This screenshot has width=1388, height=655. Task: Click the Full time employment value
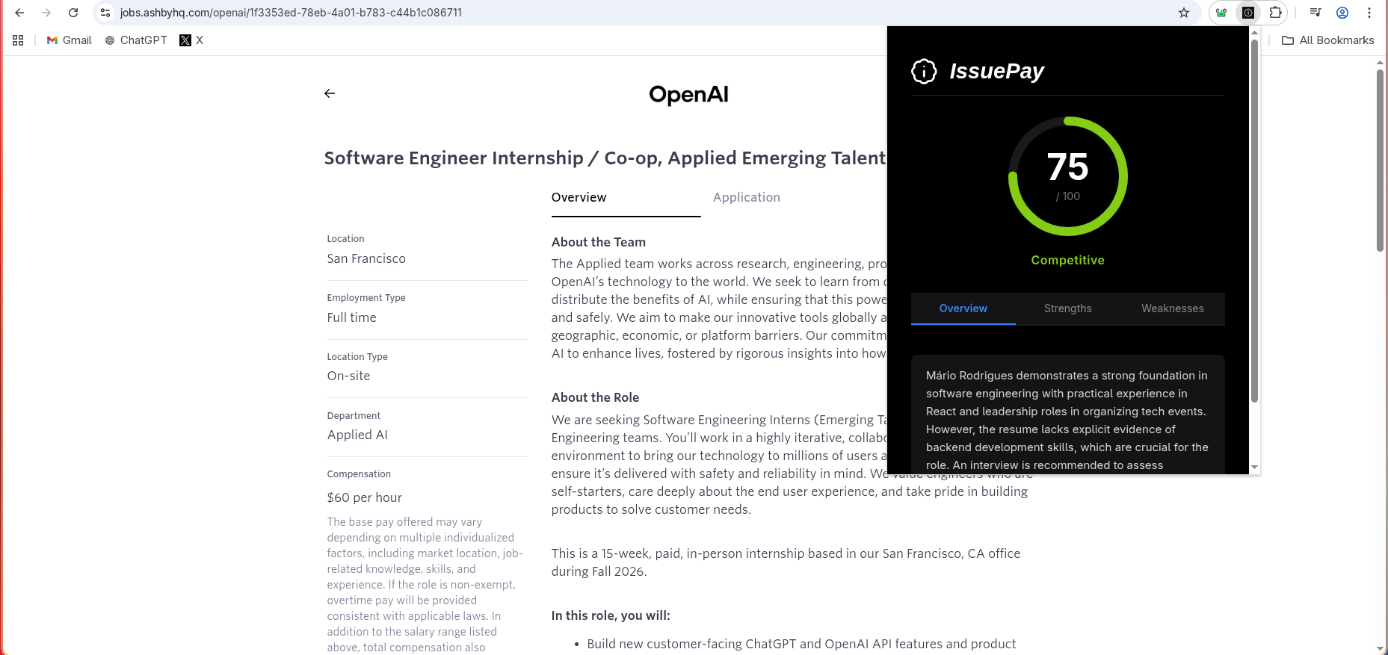[351, 317]
